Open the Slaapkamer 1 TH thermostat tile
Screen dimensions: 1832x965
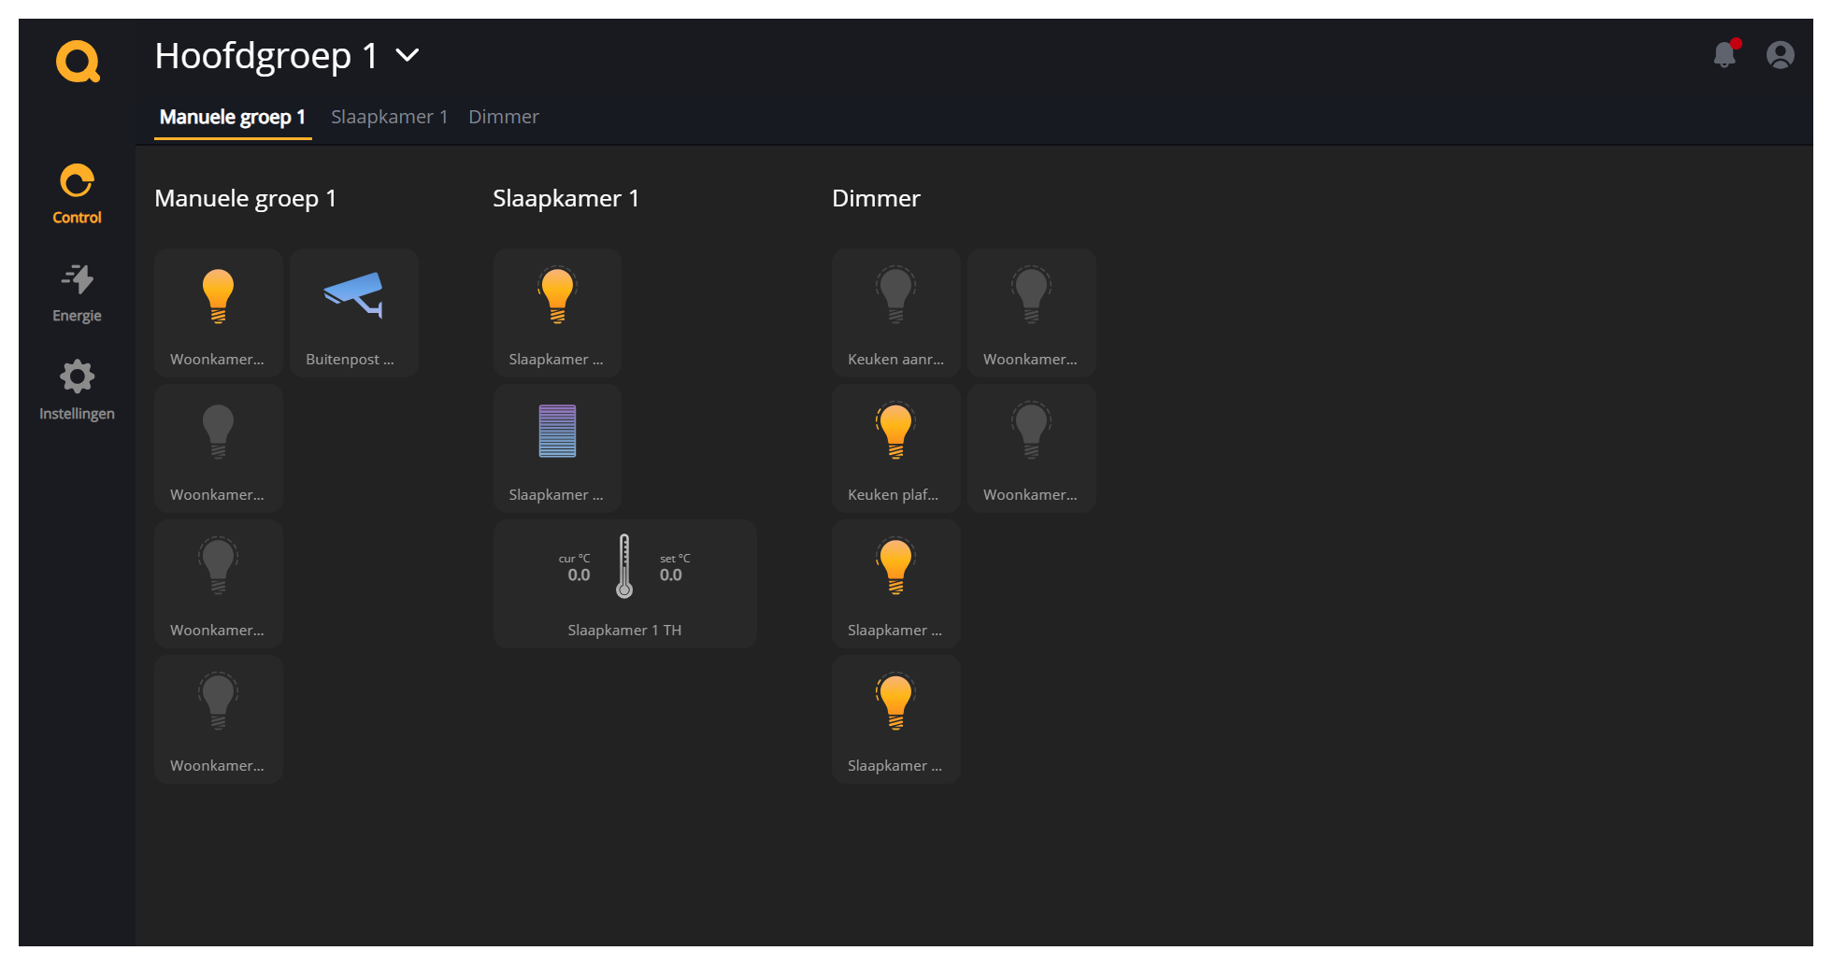[624, 584]
